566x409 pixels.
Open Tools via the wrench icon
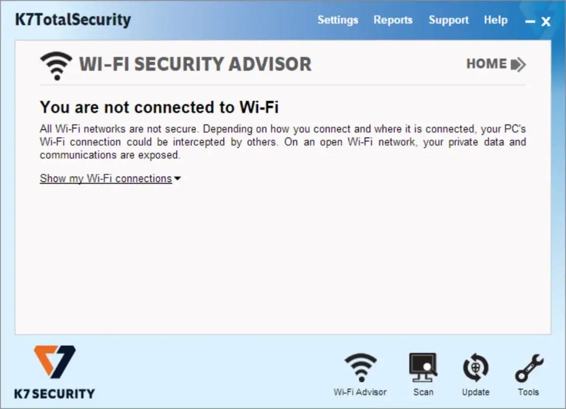coord(529,368)
